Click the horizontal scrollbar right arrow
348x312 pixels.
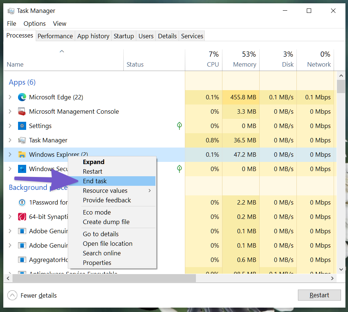pyautogui.click(x=332, y=278)
